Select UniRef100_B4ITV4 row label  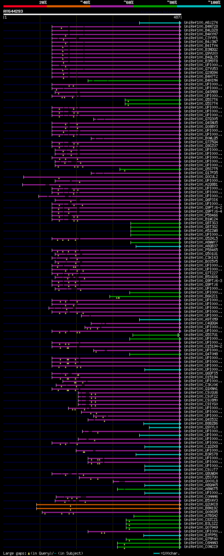201,46
